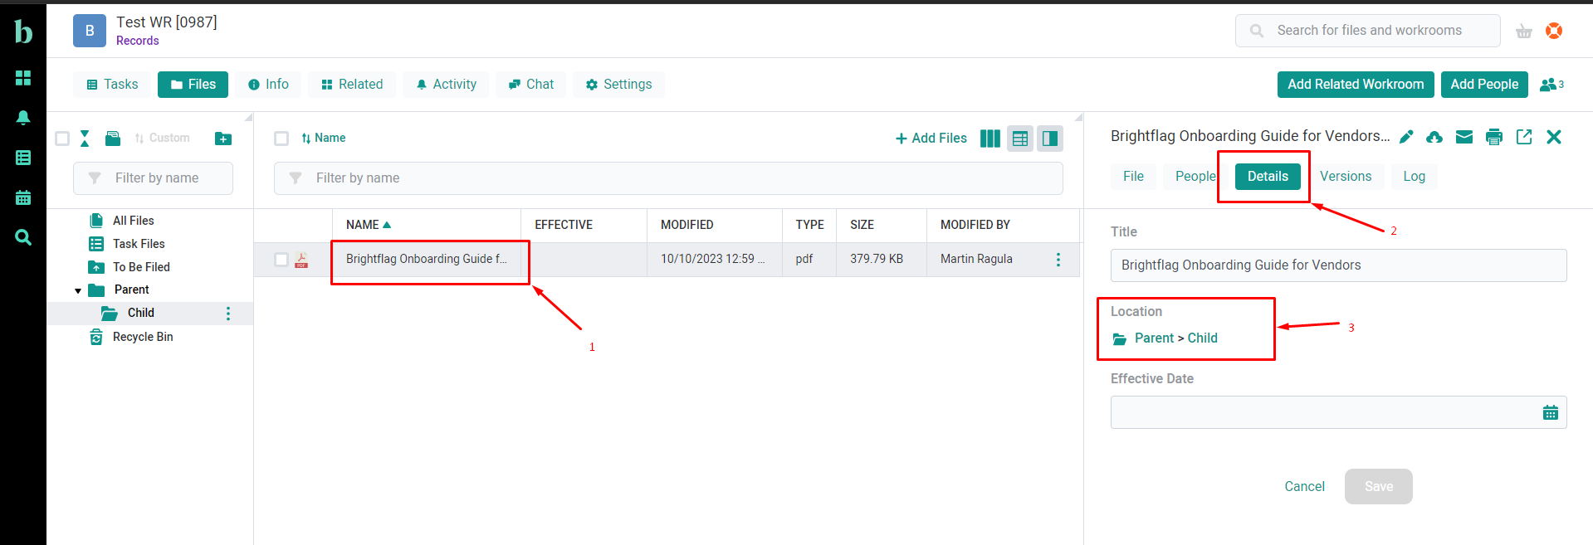Collapse the Parent folder tree arrow
Viewport: 1593px width, 545px height.
point(78,290)
